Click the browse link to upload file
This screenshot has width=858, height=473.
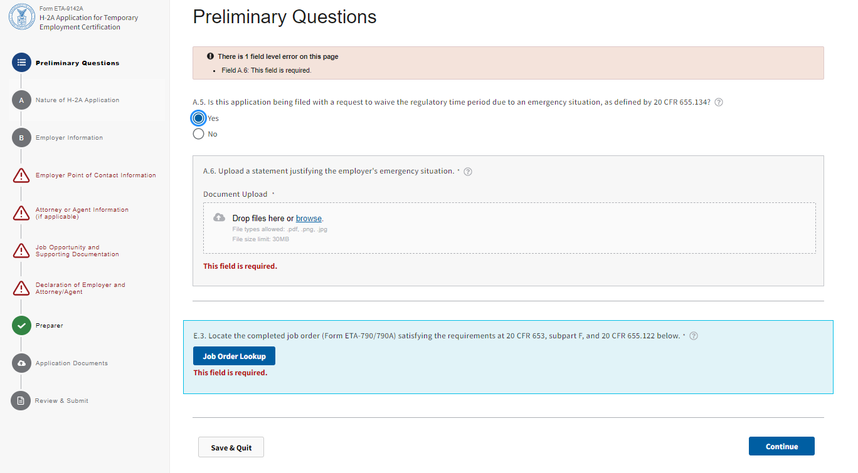(x=309, y=219)
